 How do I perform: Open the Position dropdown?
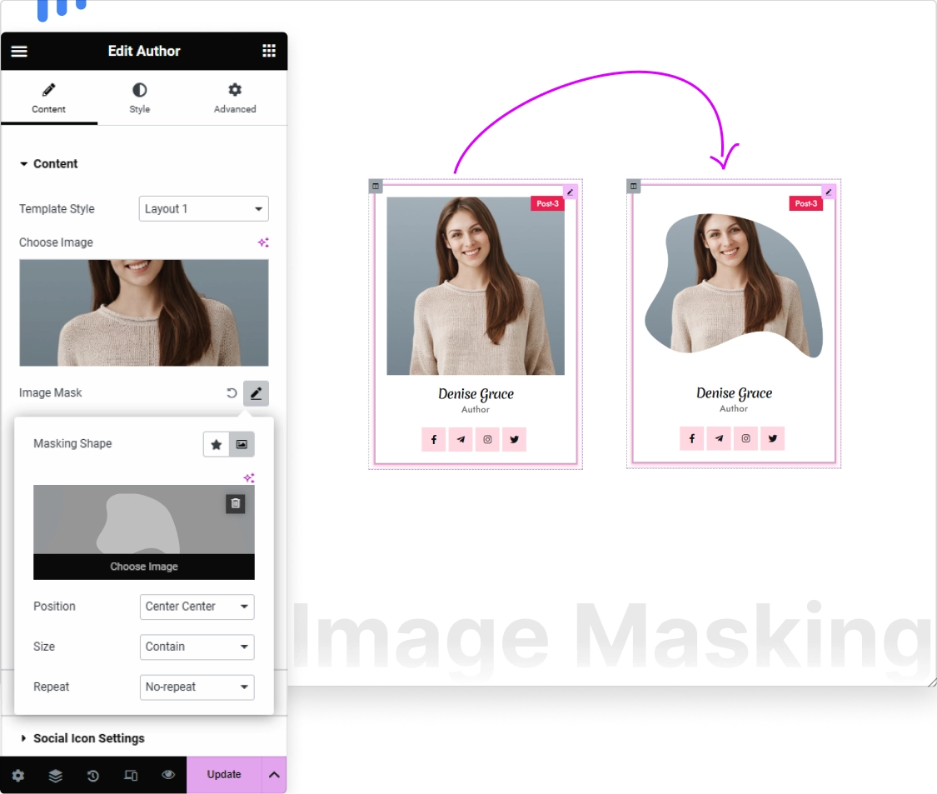(x=197, y=607)
